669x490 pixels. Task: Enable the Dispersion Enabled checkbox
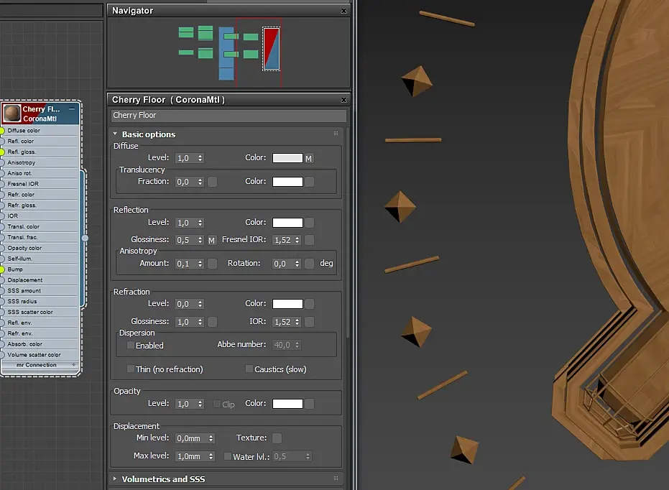coord(131,346)
